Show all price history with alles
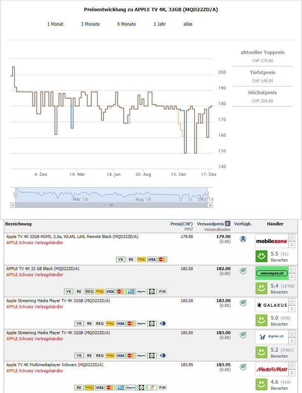This screenshot has height=393, width=302. pyautogui.click(x=188, y=24)
